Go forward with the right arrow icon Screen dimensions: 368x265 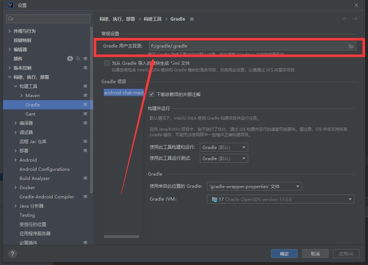coord(355,19)
